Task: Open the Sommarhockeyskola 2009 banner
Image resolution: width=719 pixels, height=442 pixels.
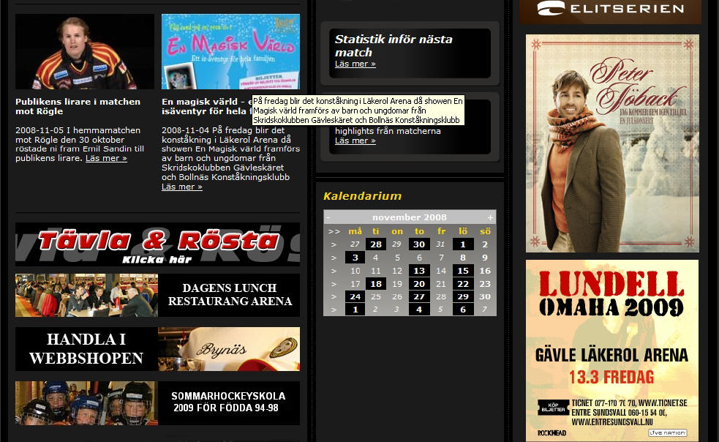Action: [x=157, y=402]
